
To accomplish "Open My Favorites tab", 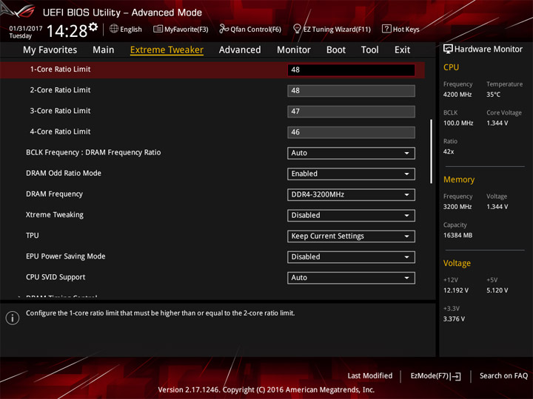I will (50, 50).
